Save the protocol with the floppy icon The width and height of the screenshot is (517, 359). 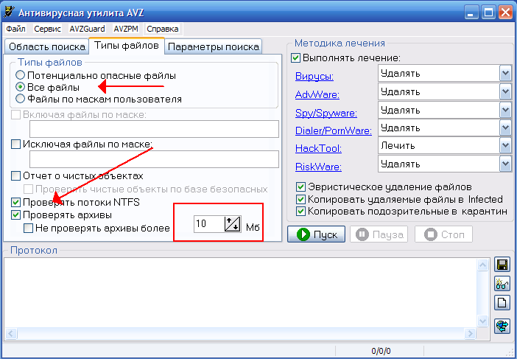coord(502,265)
